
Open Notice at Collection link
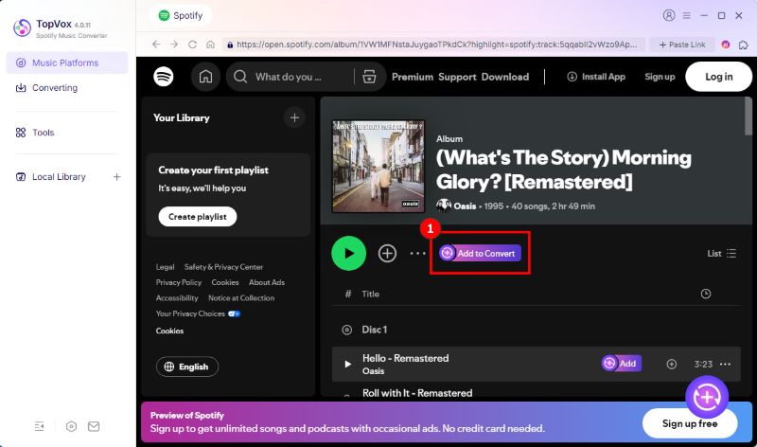click(241, 298)
